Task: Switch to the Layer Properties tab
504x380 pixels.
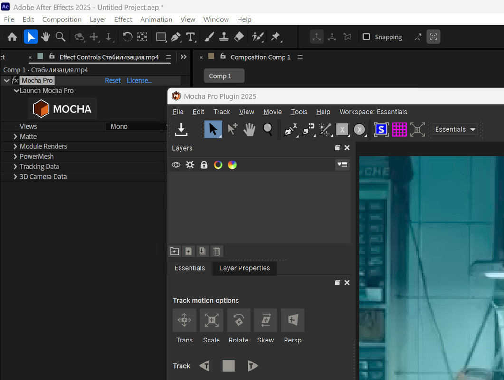Action: (x=245, y=268)
